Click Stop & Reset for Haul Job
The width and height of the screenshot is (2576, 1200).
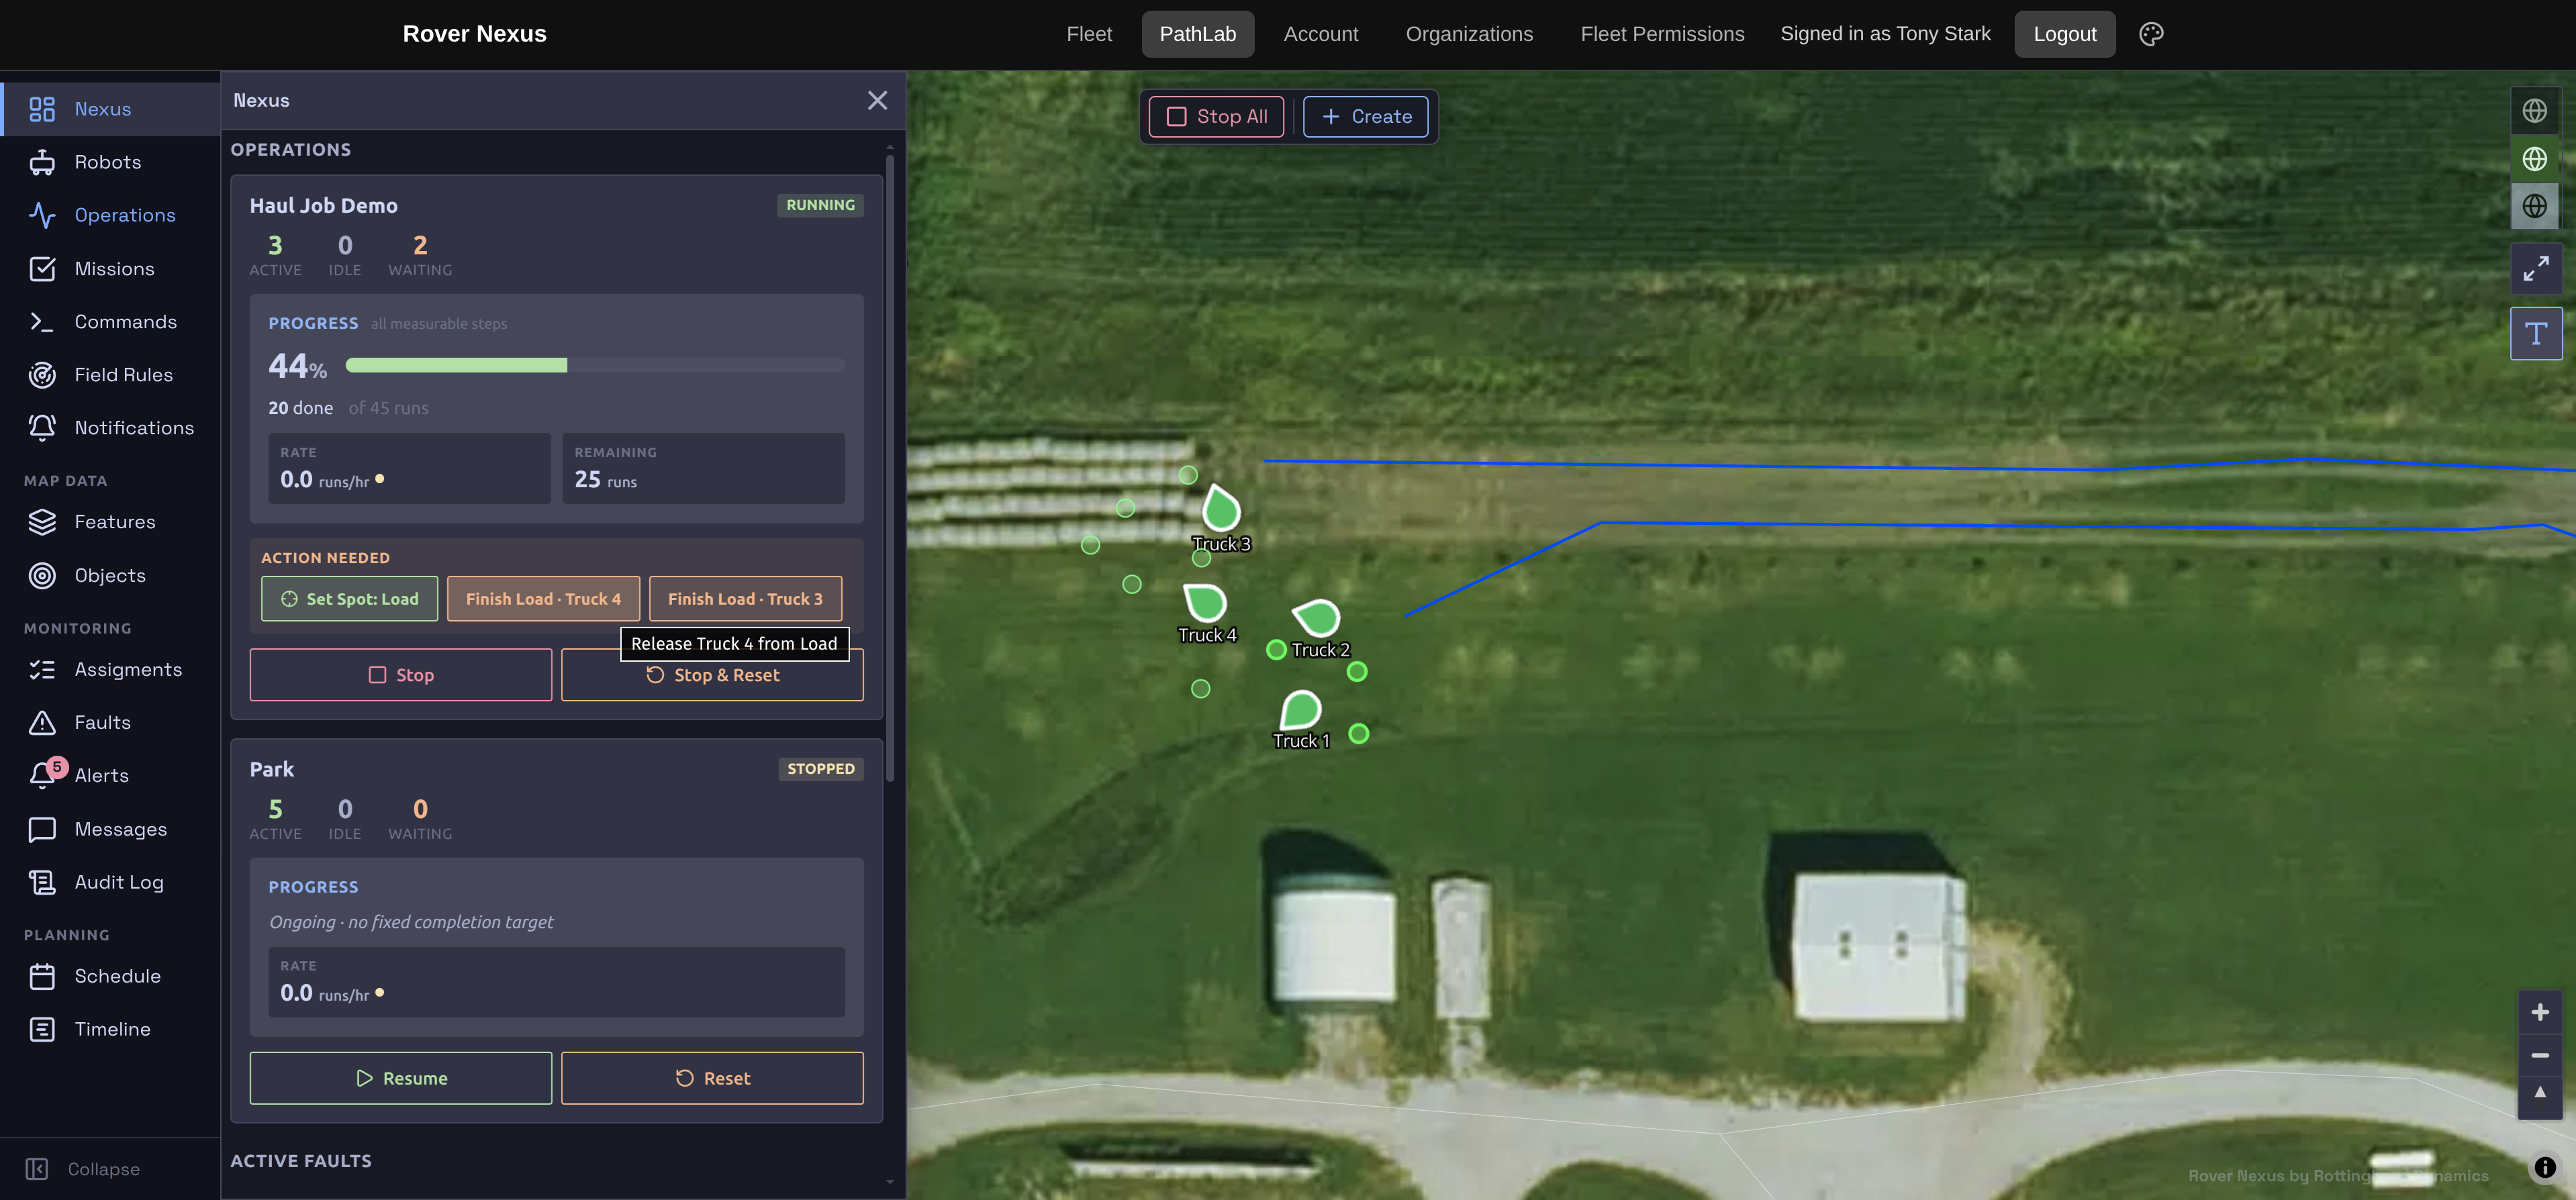(x=712, y=675)
